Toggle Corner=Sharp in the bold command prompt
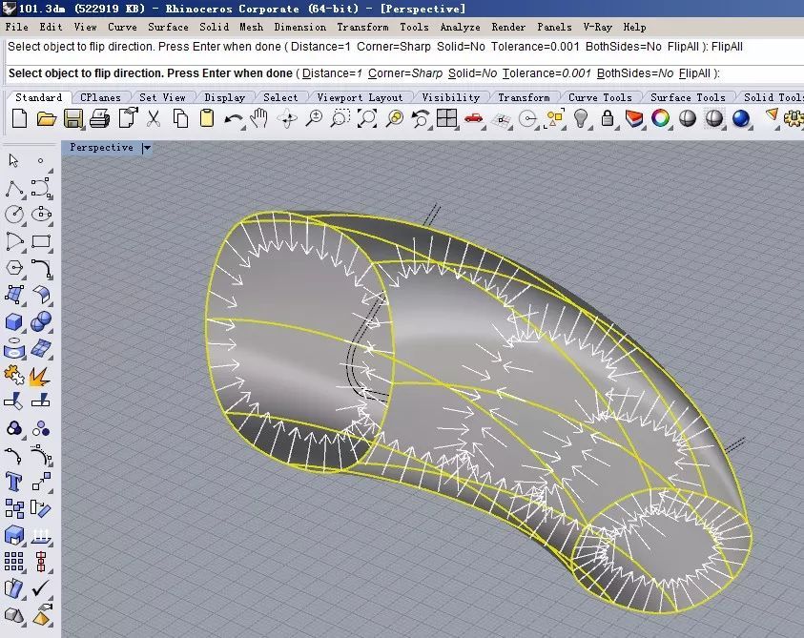 coord(407,73)
